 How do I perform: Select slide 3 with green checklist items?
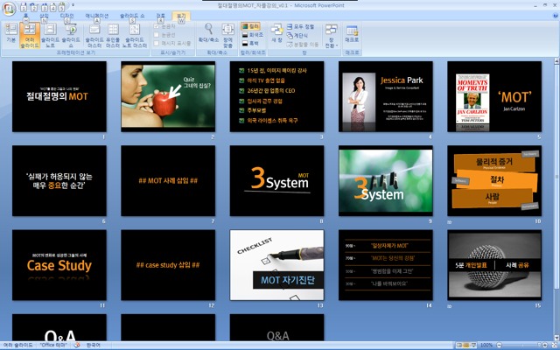(x=276, y=96)
